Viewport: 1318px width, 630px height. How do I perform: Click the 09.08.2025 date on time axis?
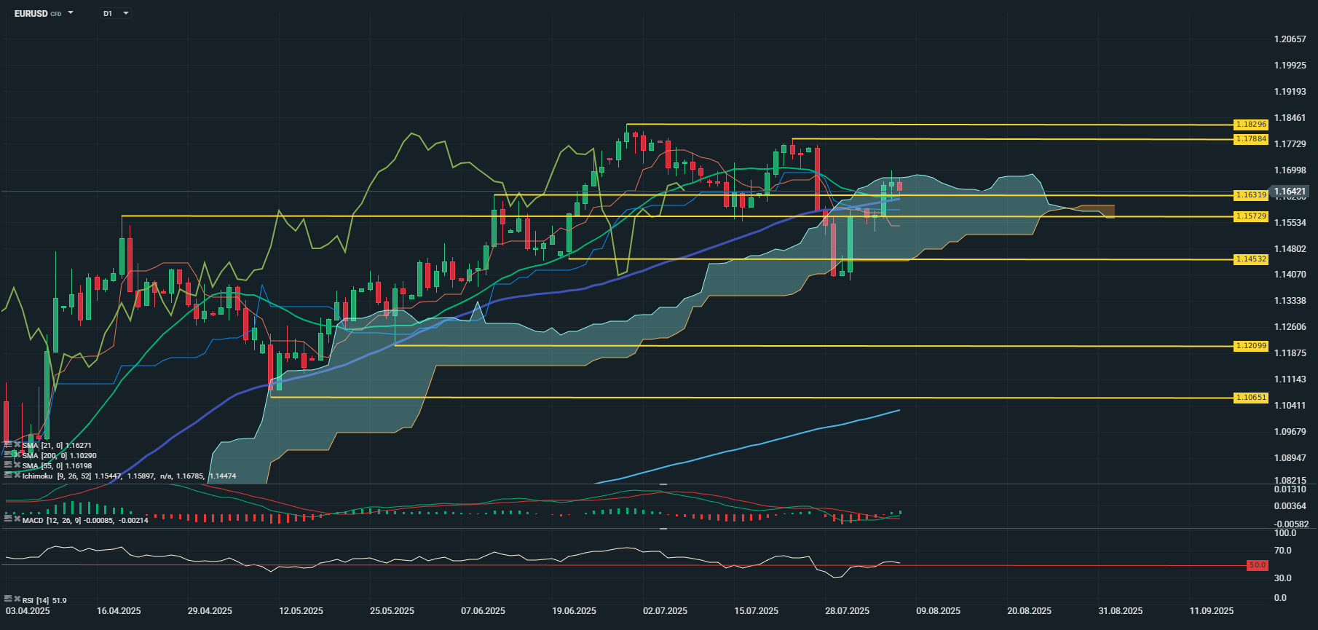point(938,611)
